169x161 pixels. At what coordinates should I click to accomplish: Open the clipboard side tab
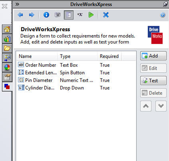coord(7,77)
